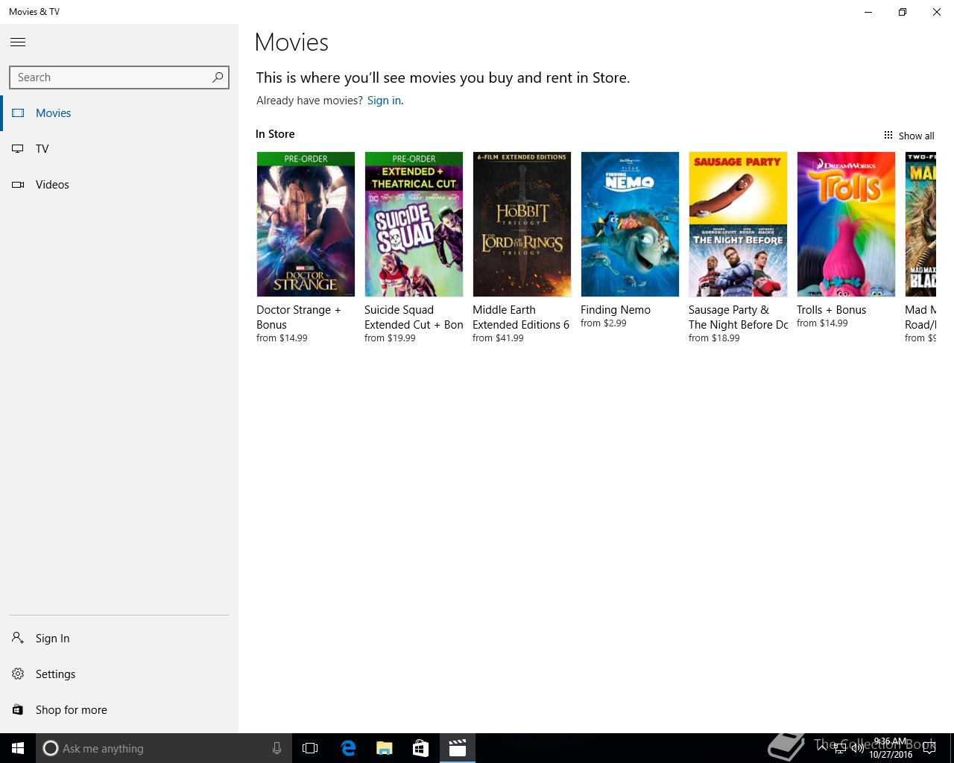Open Sign In from the sidebar

pos(119,639)
